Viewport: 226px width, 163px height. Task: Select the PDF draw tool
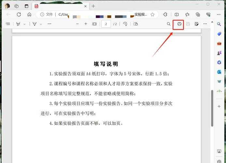tap(35, 24)
